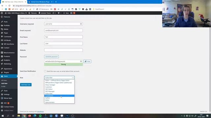Open the Pages sidebar menu
This screenshot has height=118, width=211.
[6, 33]
